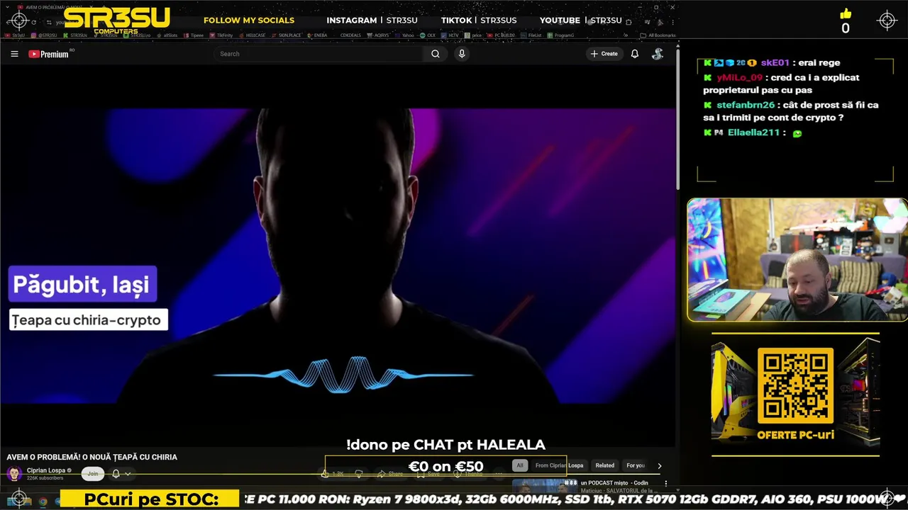
Task: Open Ciprian Lospa channel avatar
Action: [x=14, y=473]
